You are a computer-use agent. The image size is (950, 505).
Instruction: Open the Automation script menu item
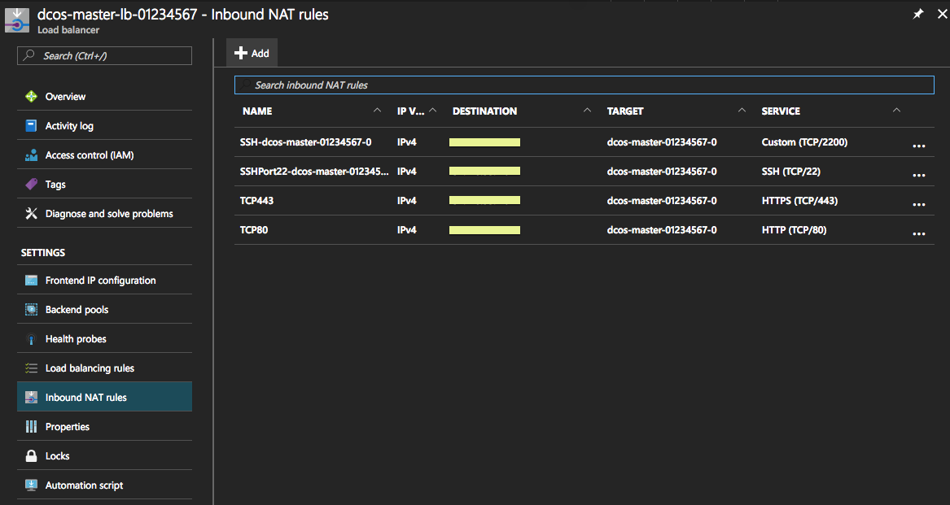coord(84,485)
